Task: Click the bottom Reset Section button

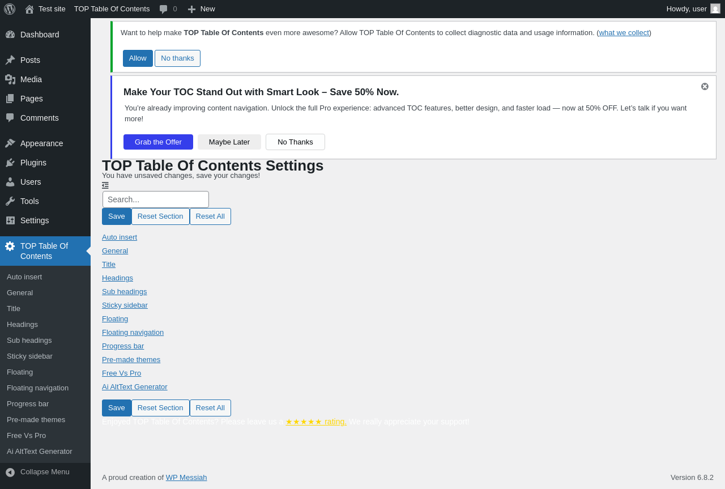Action: (160, 408)
